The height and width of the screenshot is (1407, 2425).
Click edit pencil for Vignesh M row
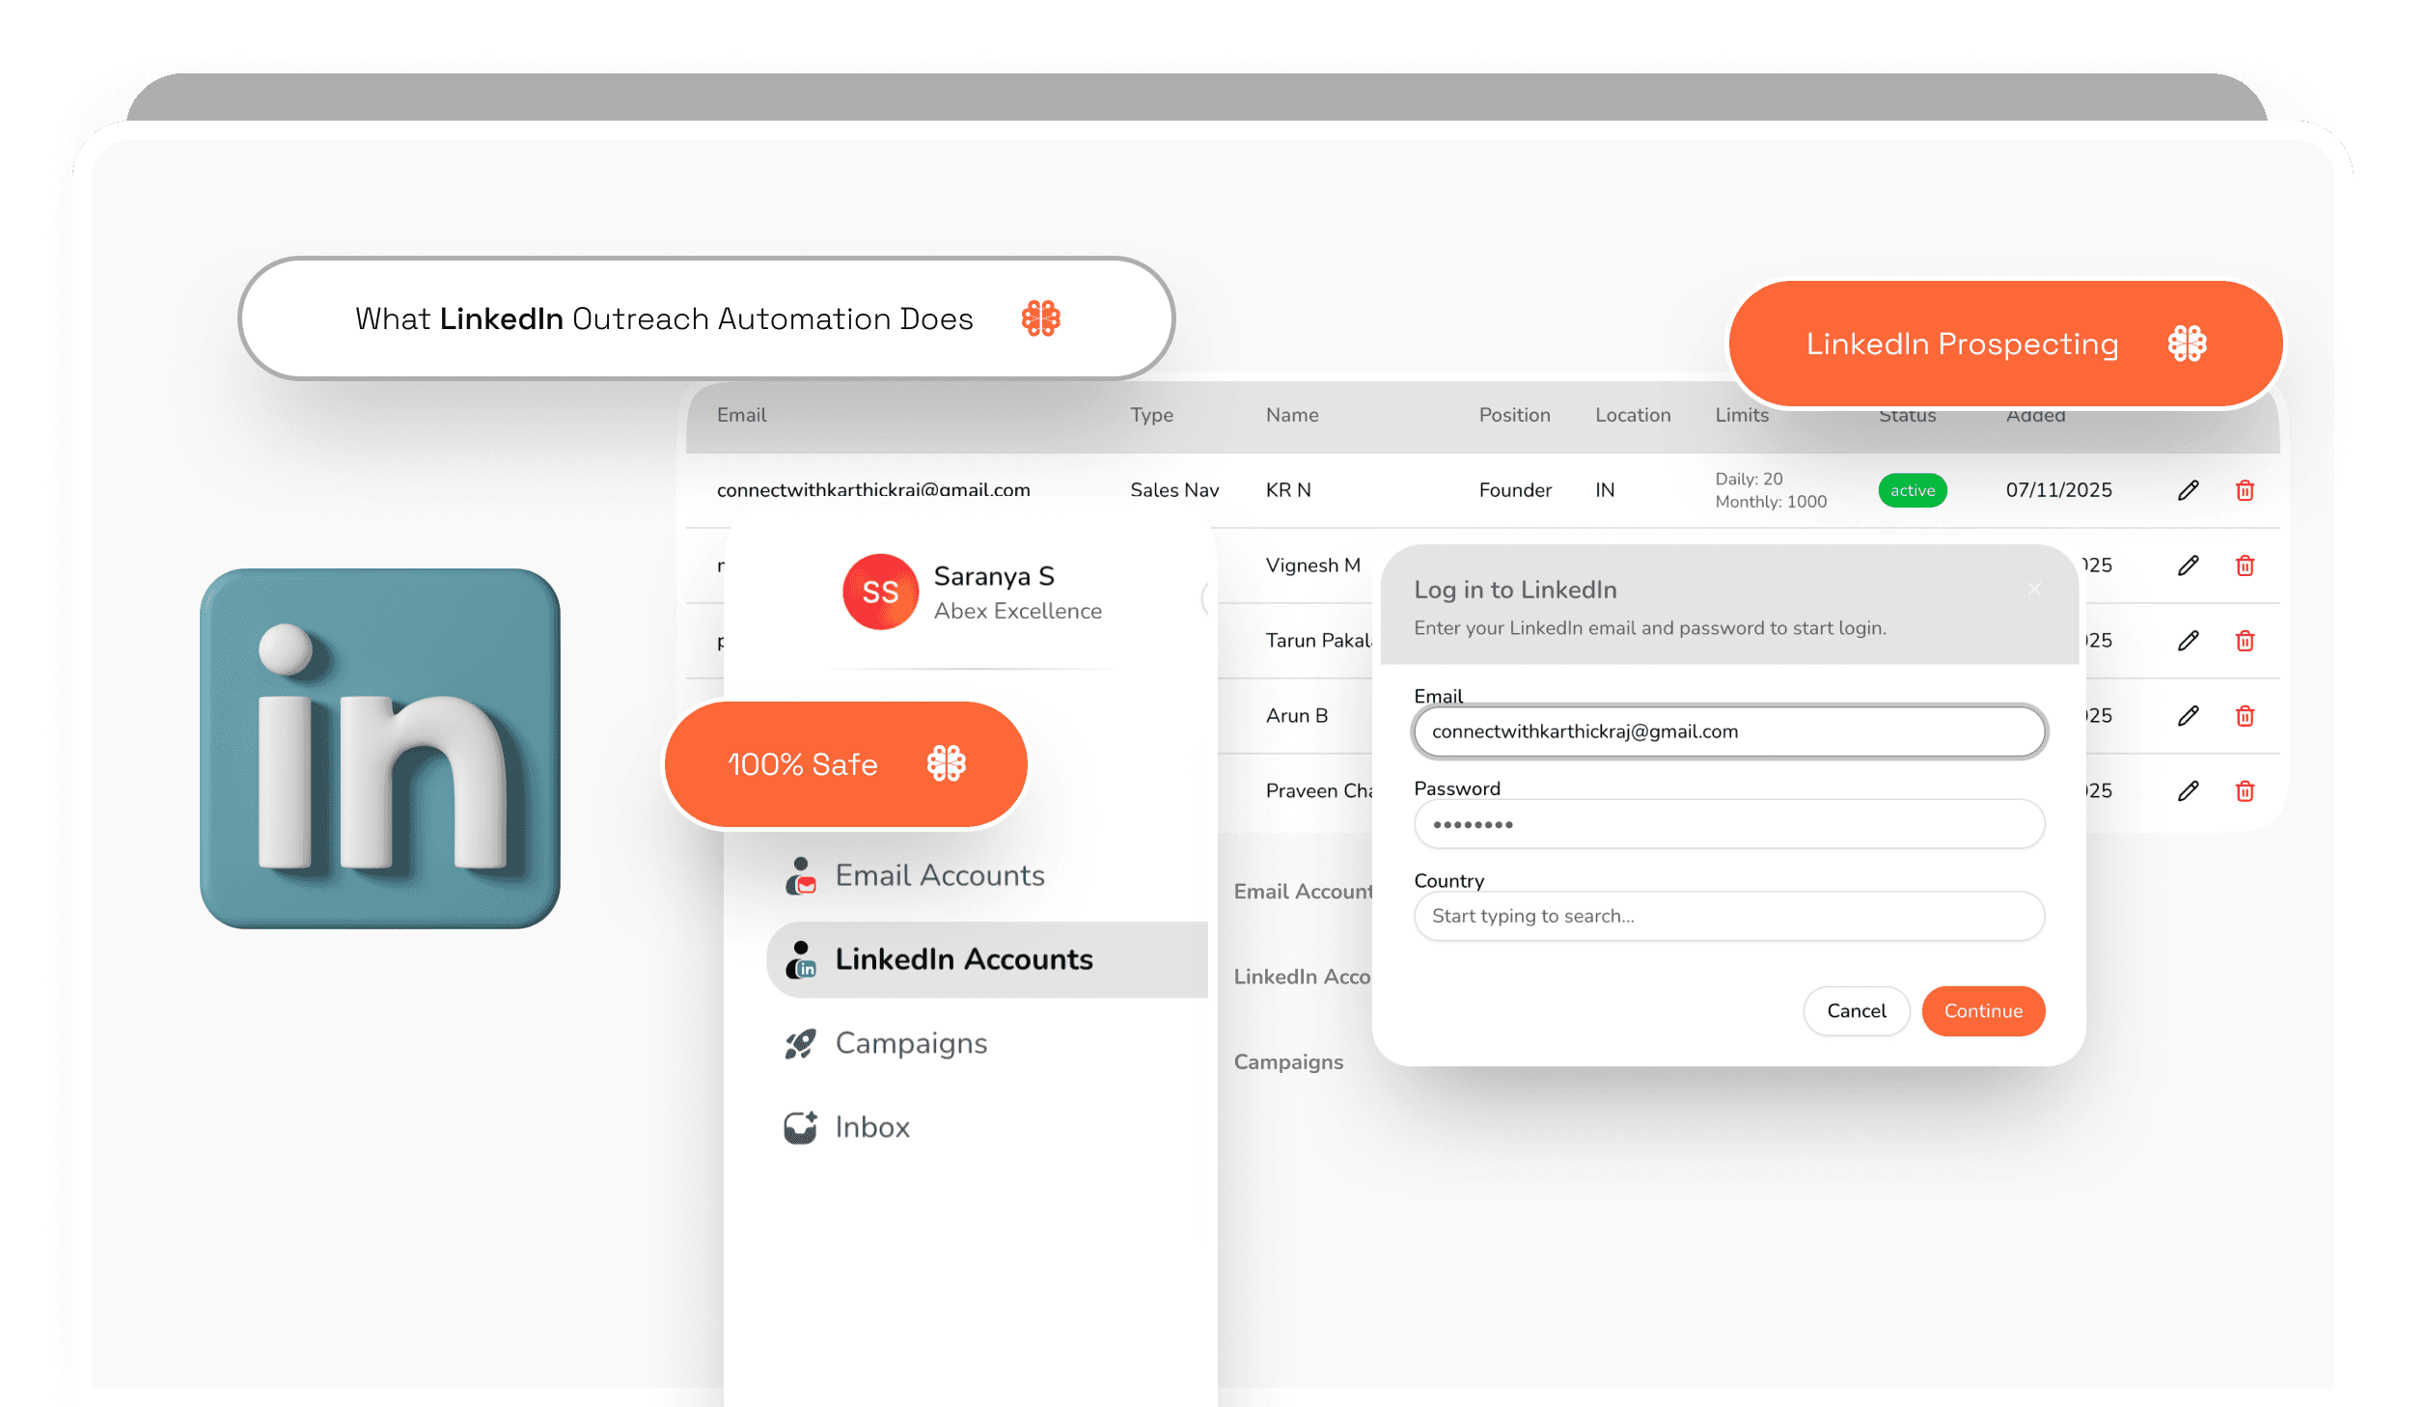pyautogui.click(x=2188, y=566)
